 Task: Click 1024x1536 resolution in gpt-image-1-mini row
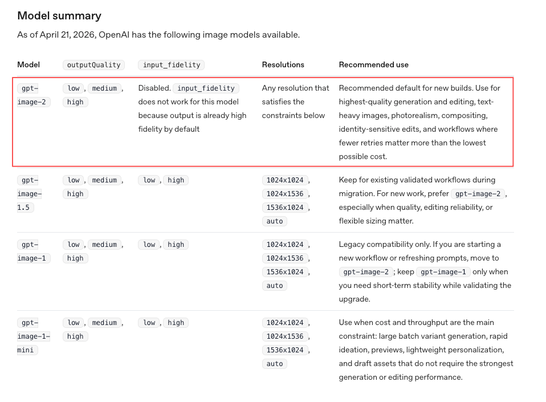(285, 336)
